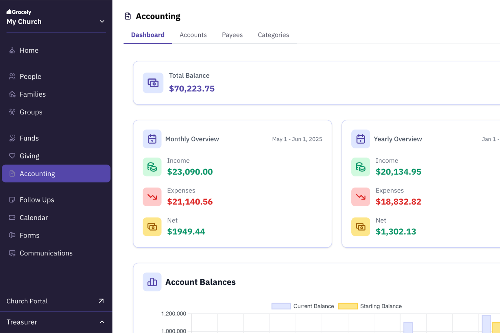
Task: Click the date range May 1 - Jun 1, 2025
Action: 297,139
